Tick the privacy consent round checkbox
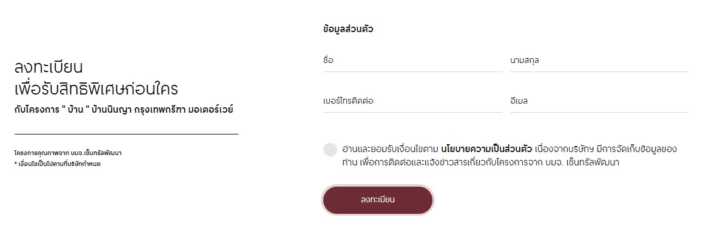The image size is (703, 229). 330,150
